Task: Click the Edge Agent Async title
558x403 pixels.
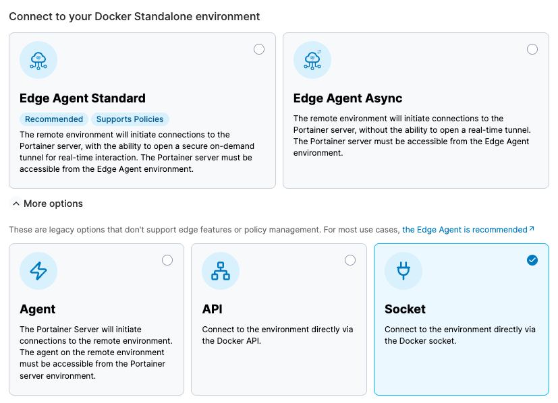Action: click(347, 98)
